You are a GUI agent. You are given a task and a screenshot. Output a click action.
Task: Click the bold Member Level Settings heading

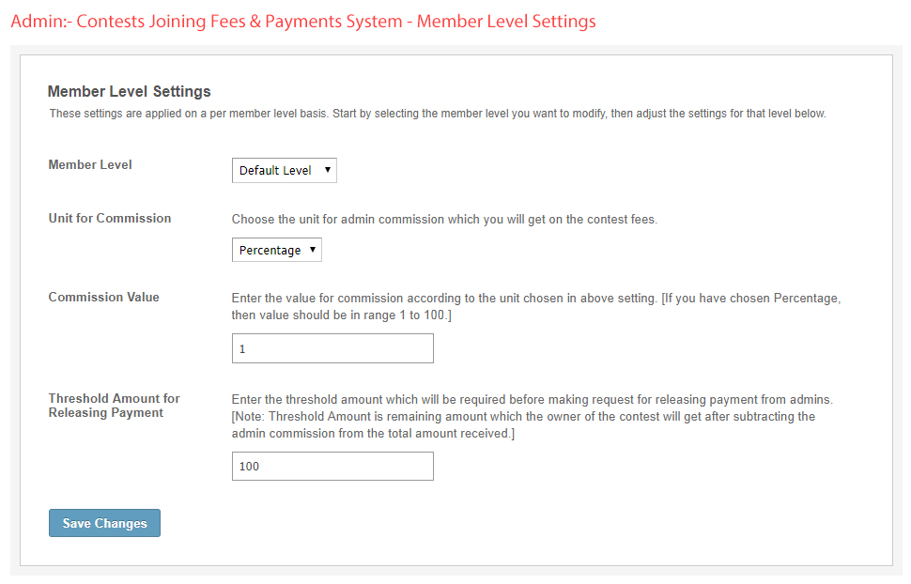129,91
